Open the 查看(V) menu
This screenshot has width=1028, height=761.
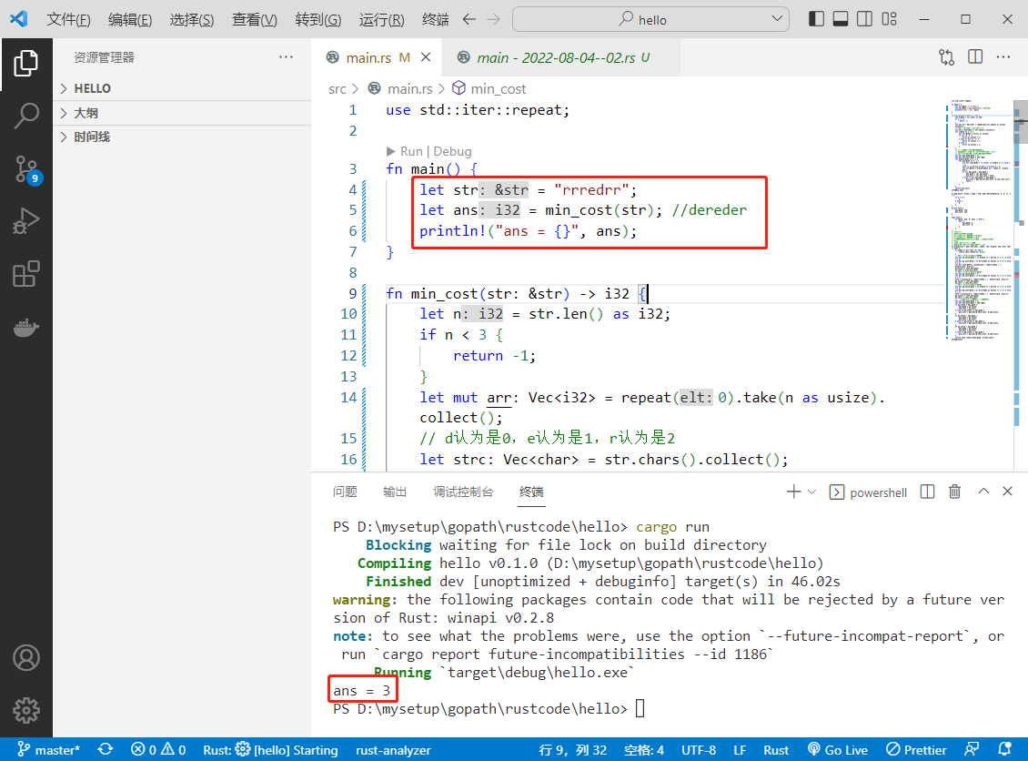255,20
